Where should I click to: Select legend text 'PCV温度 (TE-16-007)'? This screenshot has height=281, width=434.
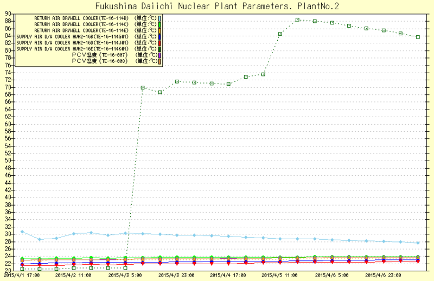tap(100, 55)
